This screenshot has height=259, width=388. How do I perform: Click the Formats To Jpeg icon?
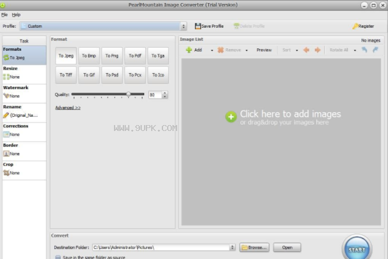6,58
